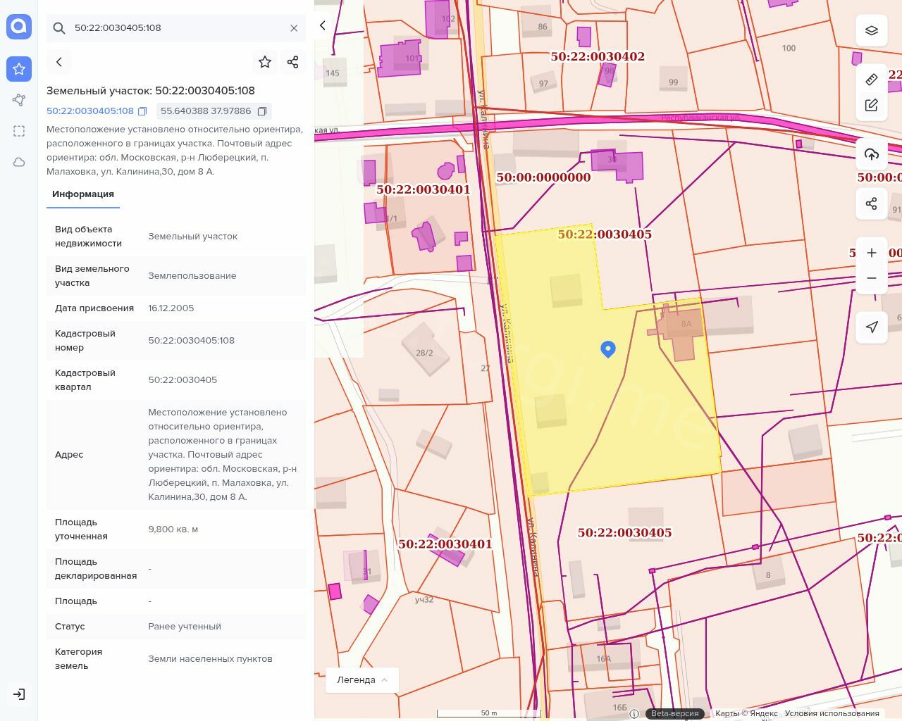Viewport: 902px width, 721px height.
Task: Open the edit drawing tool on map
Action: click(x=872, y=105)
